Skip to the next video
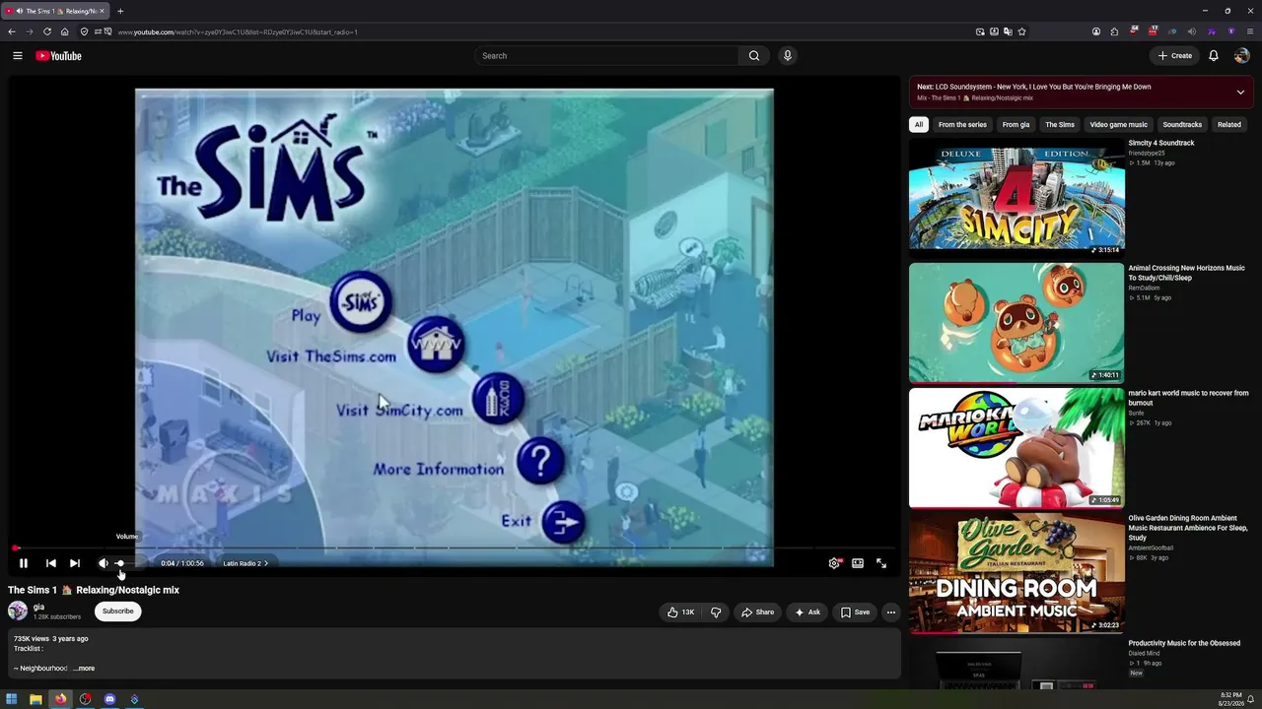The width and height of the screenshot is (1262, 709). [x=75, y=563]
